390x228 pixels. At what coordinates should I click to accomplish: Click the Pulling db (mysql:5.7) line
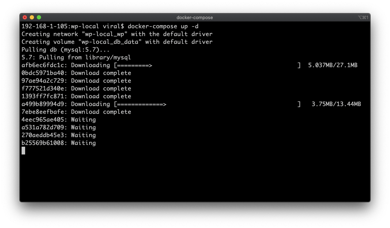tap(65, 50)
